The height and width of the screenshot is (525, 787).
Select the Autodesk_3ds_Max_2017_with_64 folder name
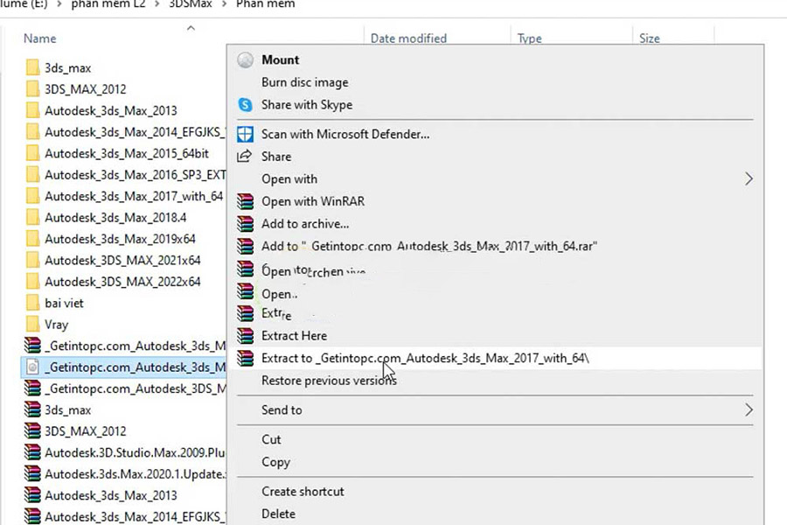(134, 196)
